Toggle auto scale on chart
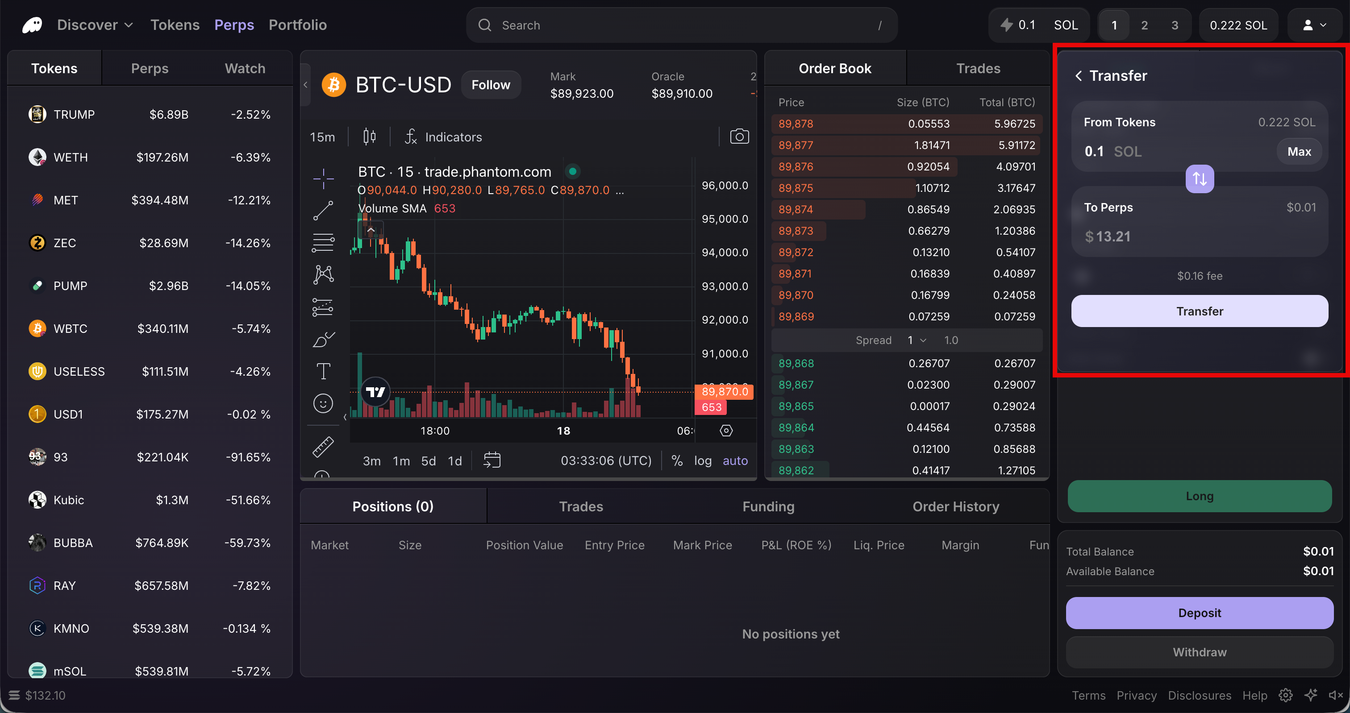The image size is (1350, 713). pos(735,460)
